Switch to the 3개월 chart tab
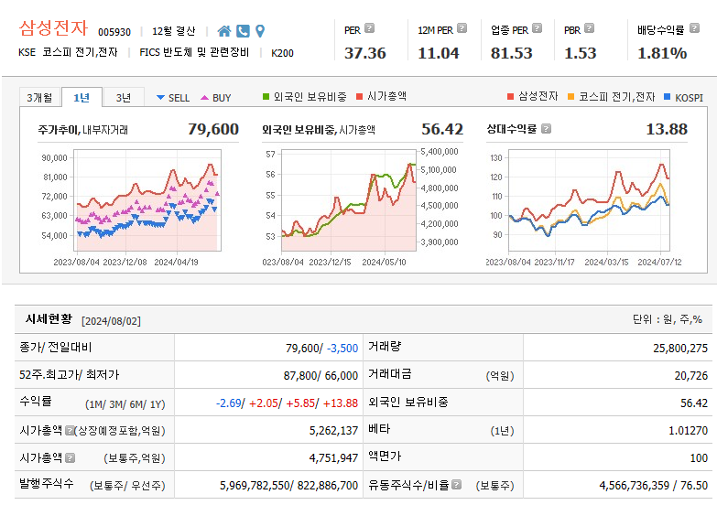Viewport: 717px width, 505px height. [39, 97]
